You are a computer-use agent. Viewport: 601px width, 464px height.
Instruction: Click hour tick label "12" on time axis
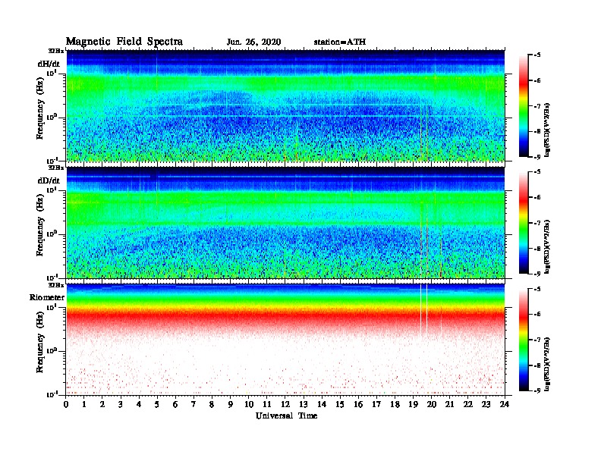point(285,405)
